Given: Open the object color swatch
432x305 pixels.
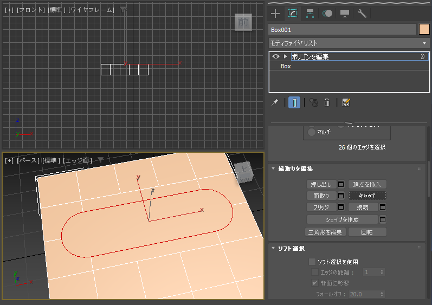Looking at the screenshot, I should point(424,29).
